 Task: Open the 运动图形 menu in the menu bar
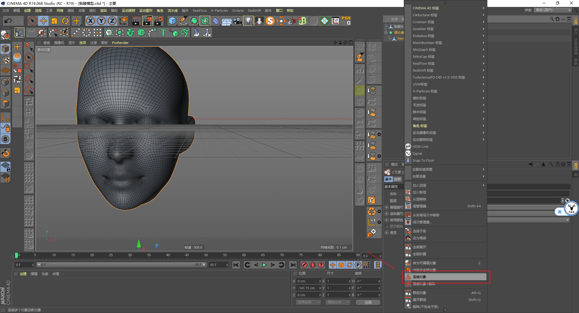click(x=146, y=11)
